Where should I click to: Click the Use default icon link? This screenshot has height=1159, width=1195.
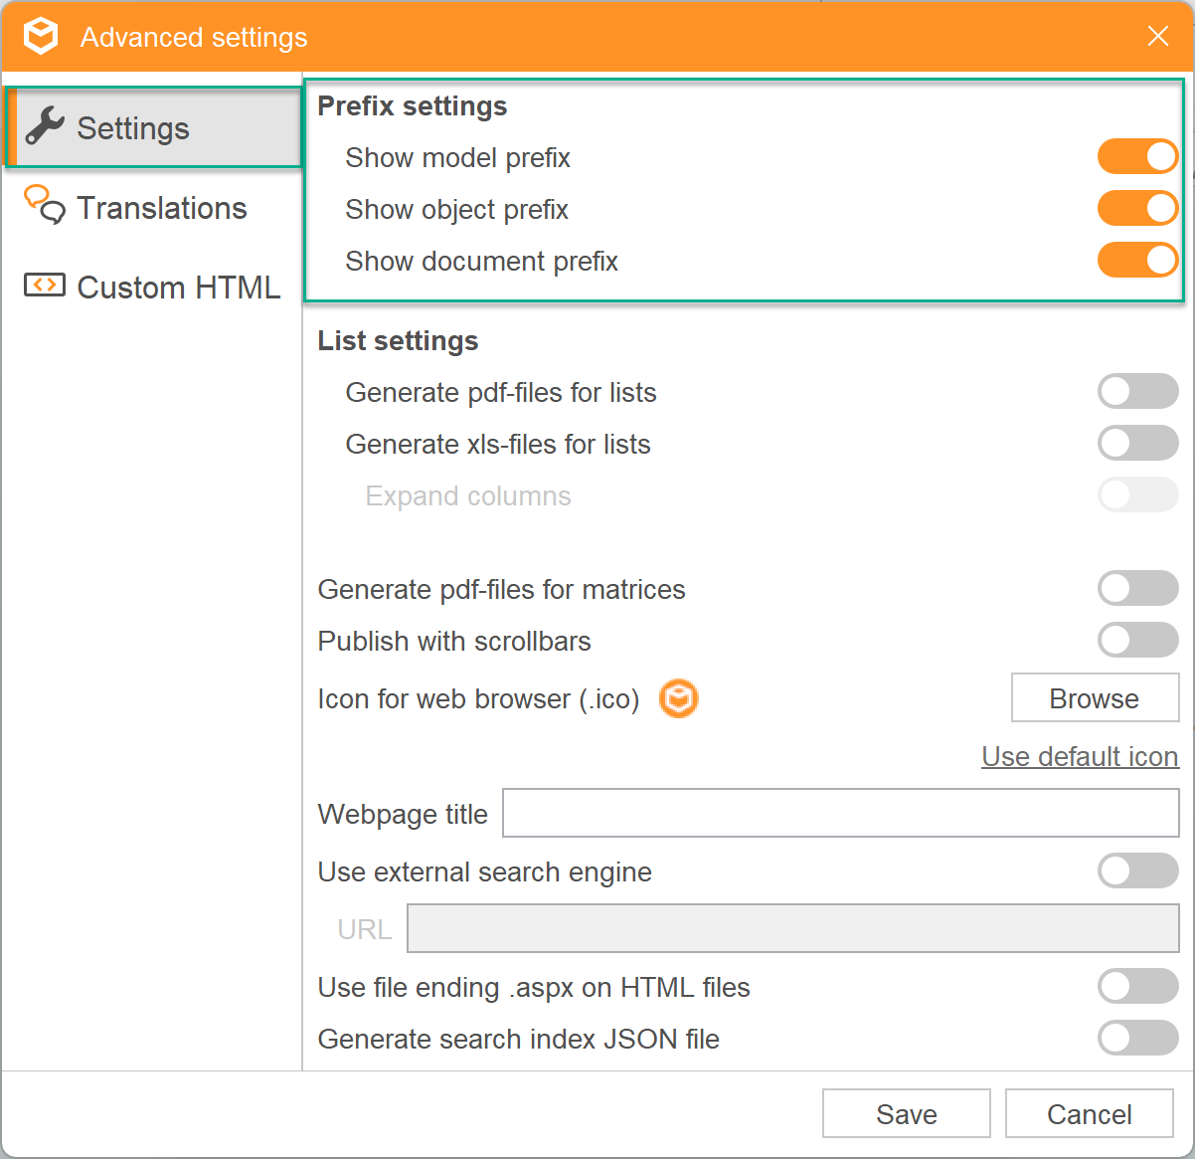1080,756
